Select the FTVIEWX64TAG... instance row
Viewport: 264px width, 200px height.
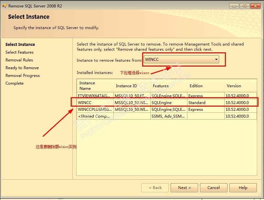pos(167,96)
